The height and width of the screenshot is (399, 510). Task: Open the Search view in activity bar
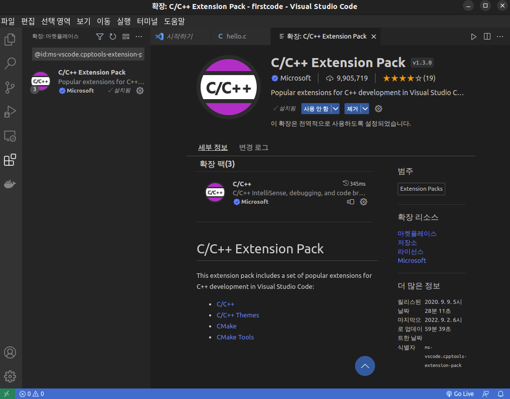point(10,63)
